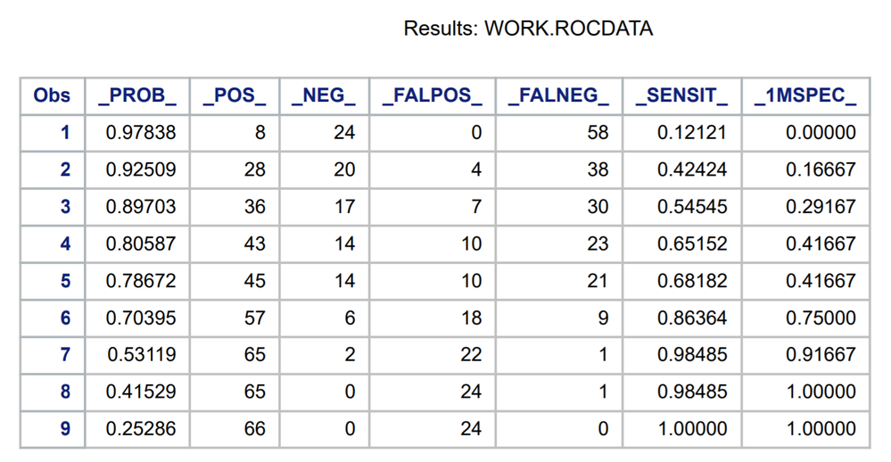This screenshot has width=891, height=462.
Task: Click the sensitivity value 0.42424
Action: click(692, 170)
